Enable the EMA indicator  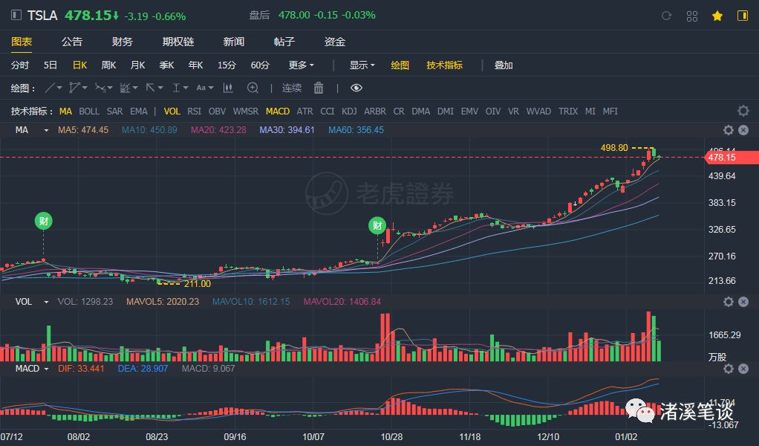[x=138, y=111]
